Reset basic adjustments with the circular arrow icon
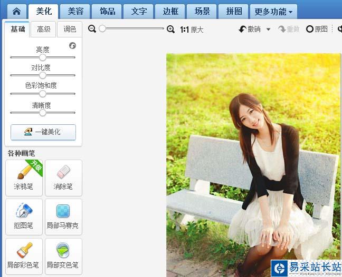 pyautogui.click(x=72, y=46)
